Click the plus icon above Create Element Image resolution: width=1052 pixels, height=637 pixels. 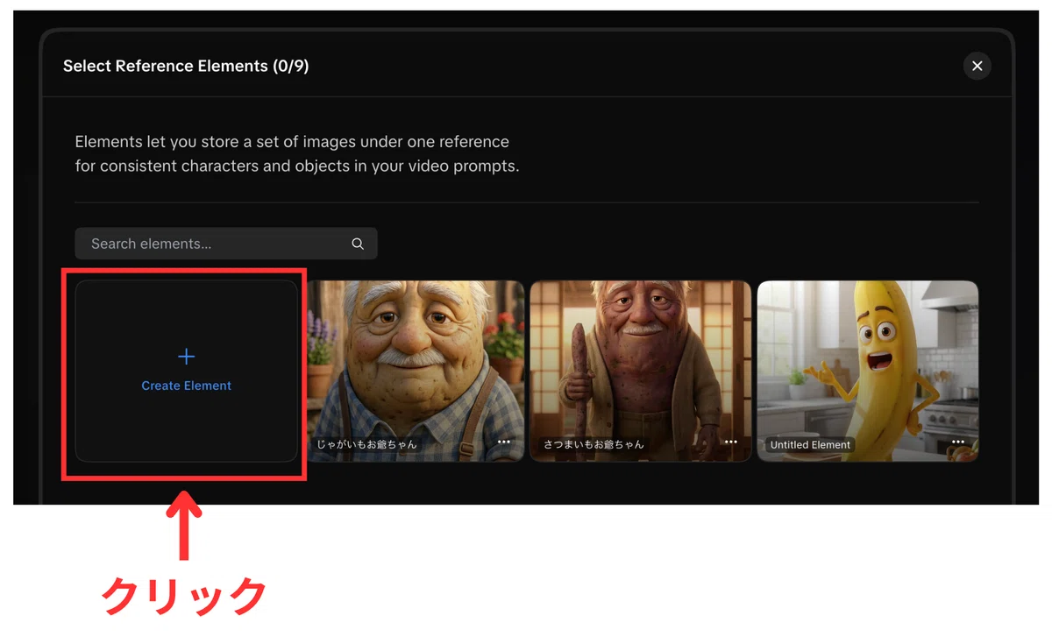click(x=186, y=356)
